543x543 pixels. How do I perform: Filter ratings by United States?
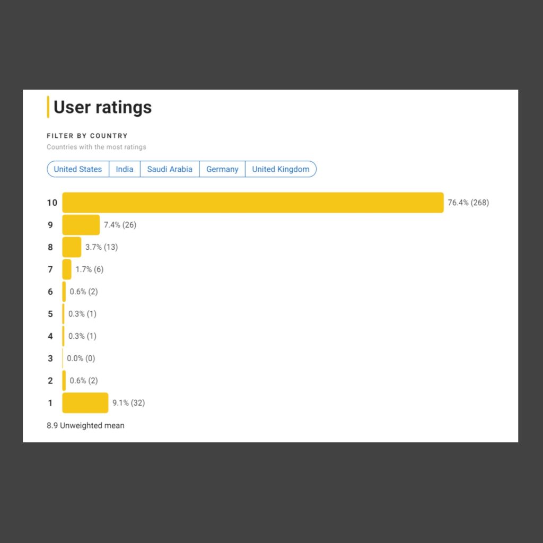(x=78, y=169)
